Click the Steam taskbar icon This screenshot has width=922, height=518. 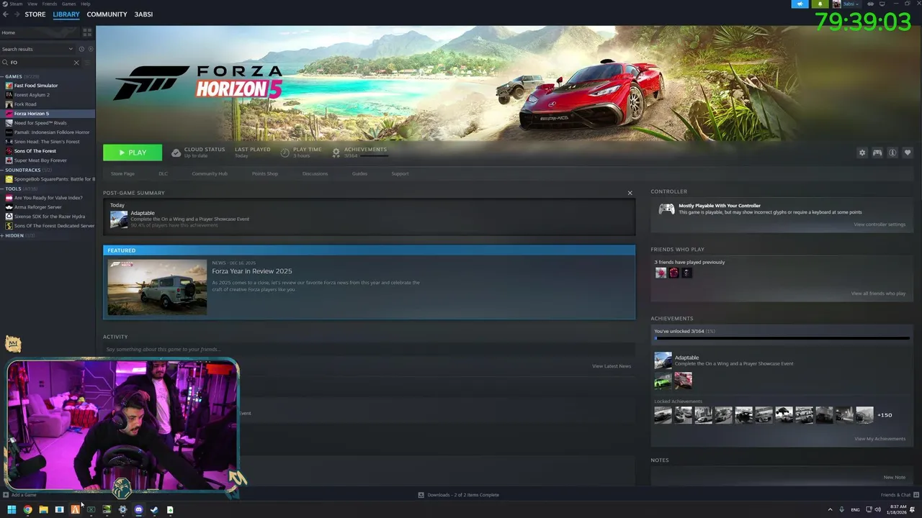coord(154,510)
